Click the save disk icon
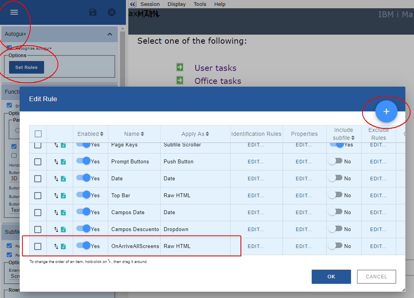 [x=93, y=12]
